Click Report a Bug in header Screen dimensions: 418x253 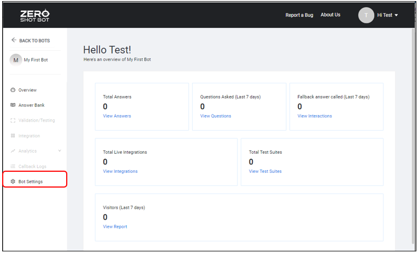click(299, 15)
